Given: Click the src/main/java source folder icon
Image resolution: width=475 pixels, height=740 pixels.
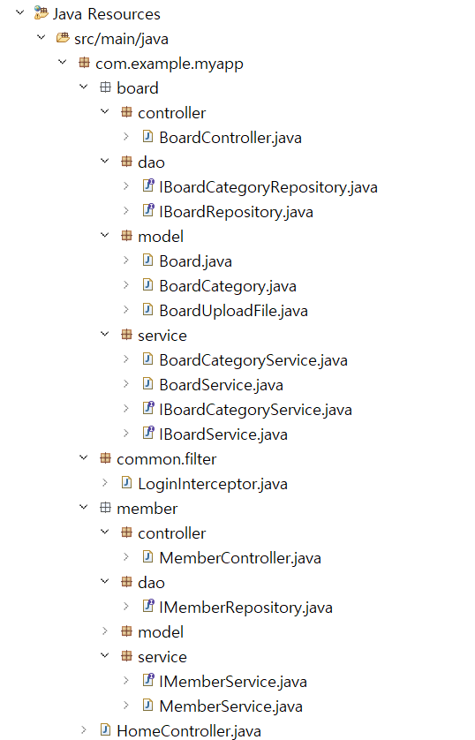Looking at the screenshot, I should [x=63, y=38].
